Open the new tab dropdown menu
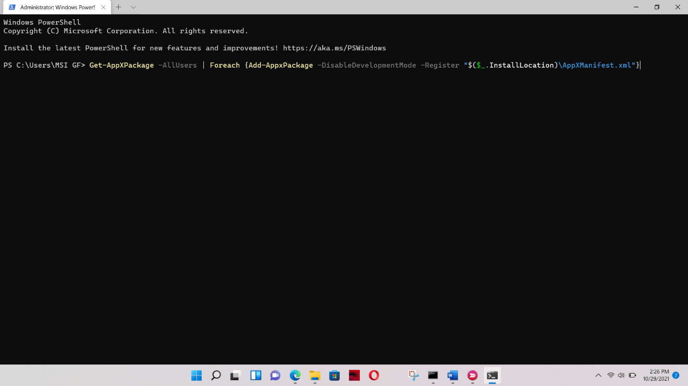The height and width of the screenshot is (386, 688). pos(133,7)
